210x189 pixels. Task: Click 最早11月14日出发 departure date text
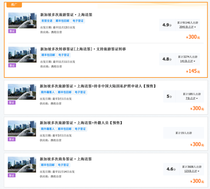(x=63, y=172)
